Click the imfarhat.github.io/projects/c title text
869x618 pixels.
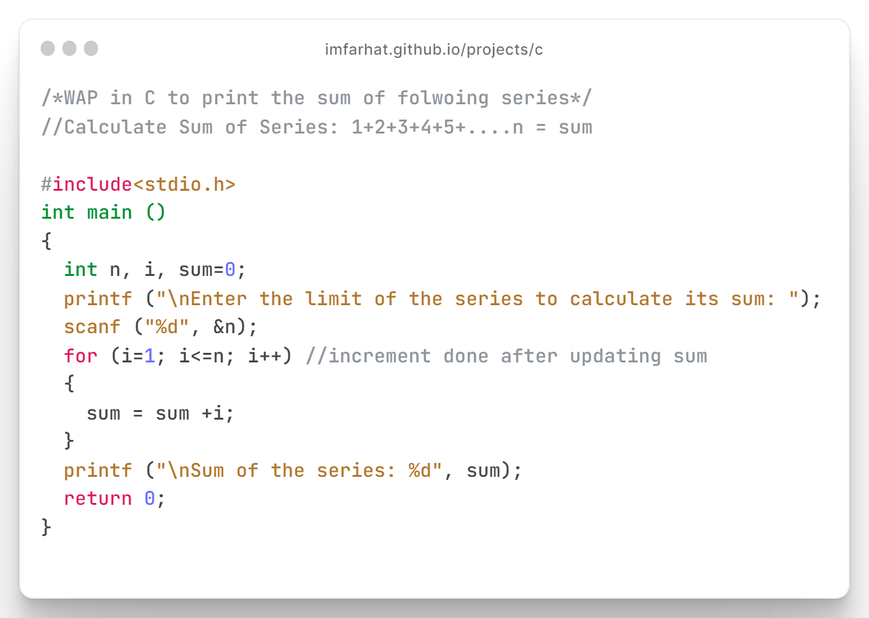tap(434, 50)
